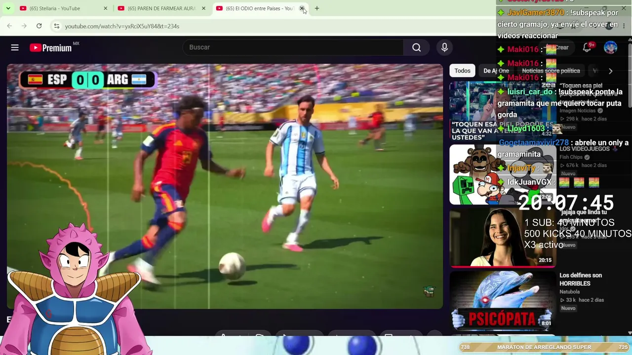This screenshot has width=632, height=355.
Task: Open the smiling woman 20:15 video thumbnail
Action: tap(503, 238)
